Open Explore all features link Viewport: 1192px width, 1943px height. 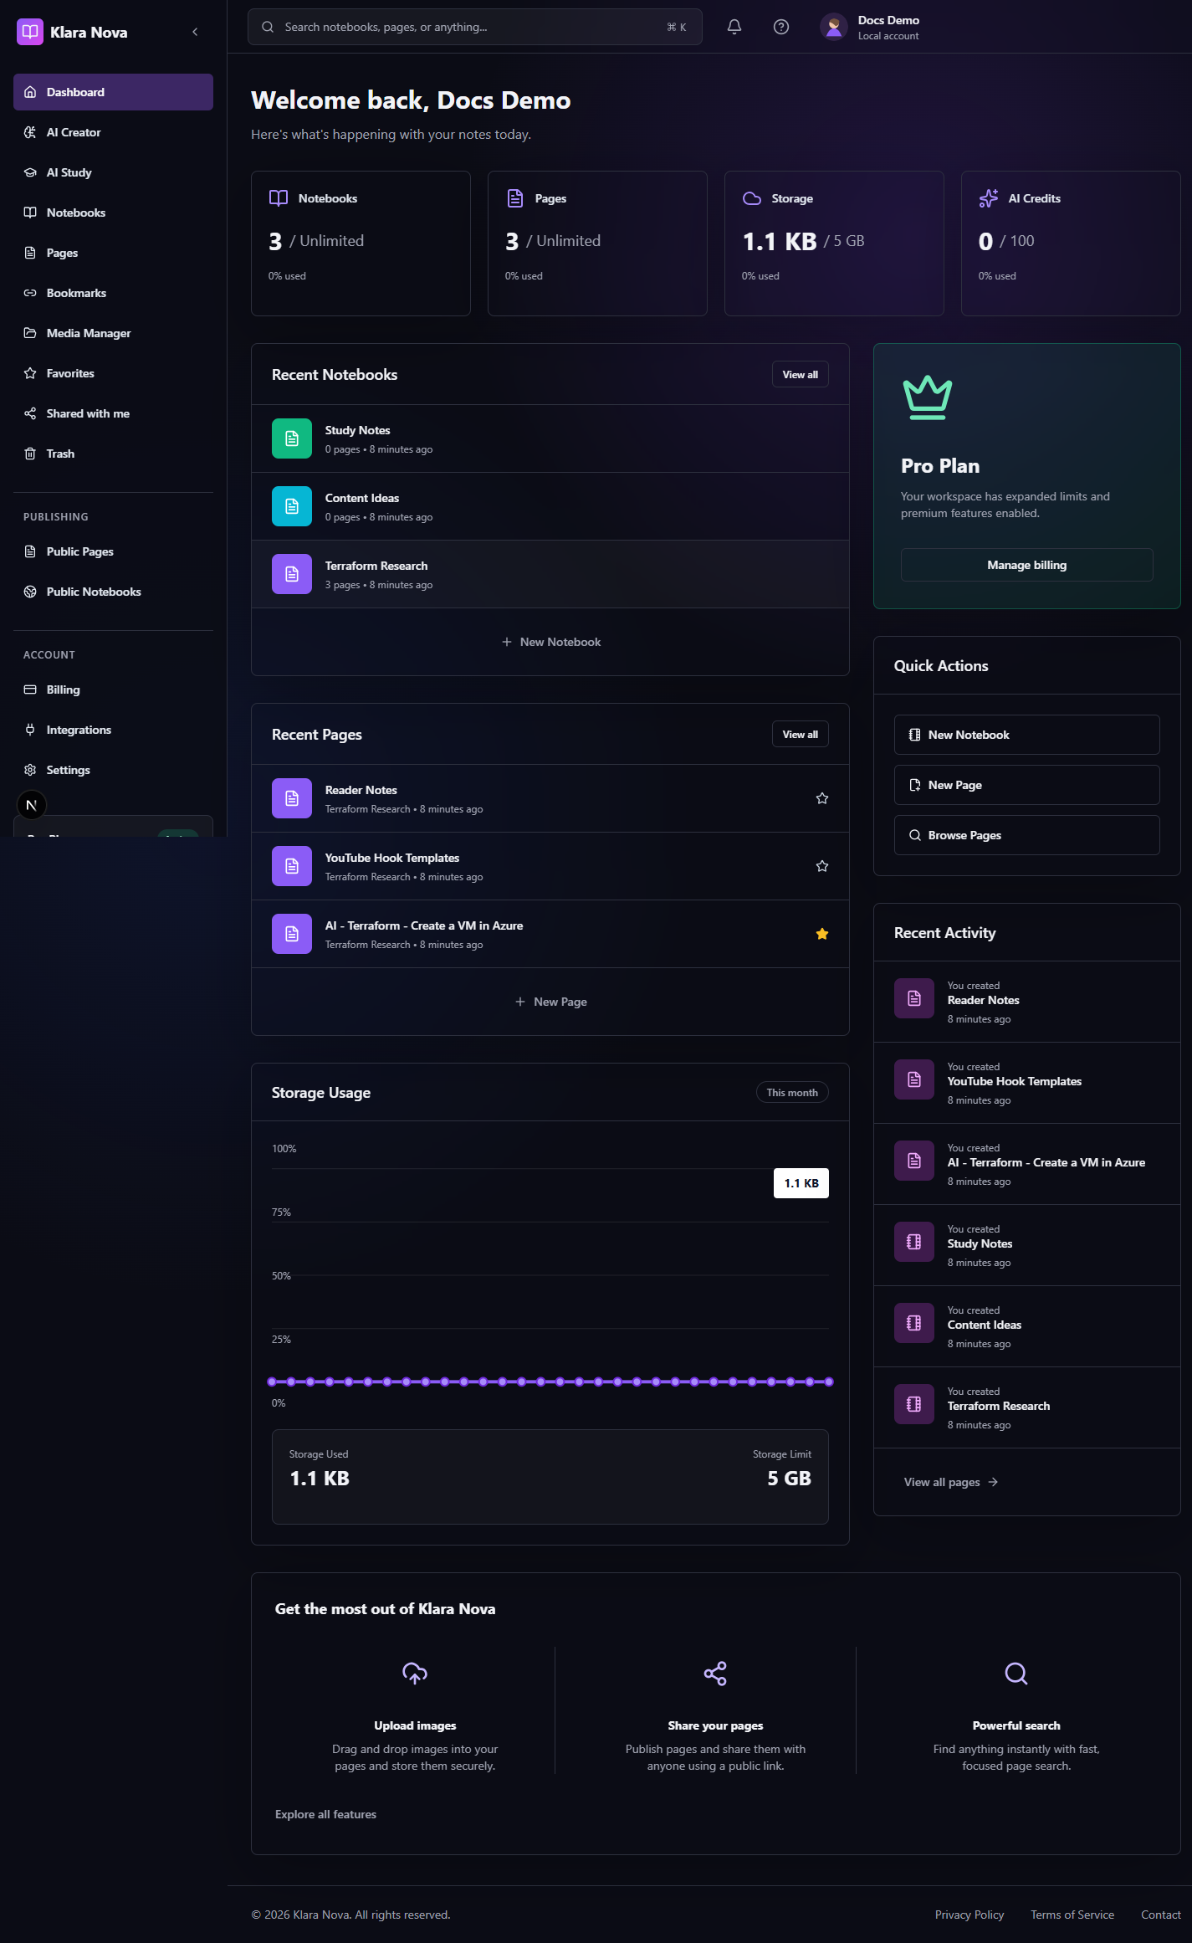tap(325, 1814)
